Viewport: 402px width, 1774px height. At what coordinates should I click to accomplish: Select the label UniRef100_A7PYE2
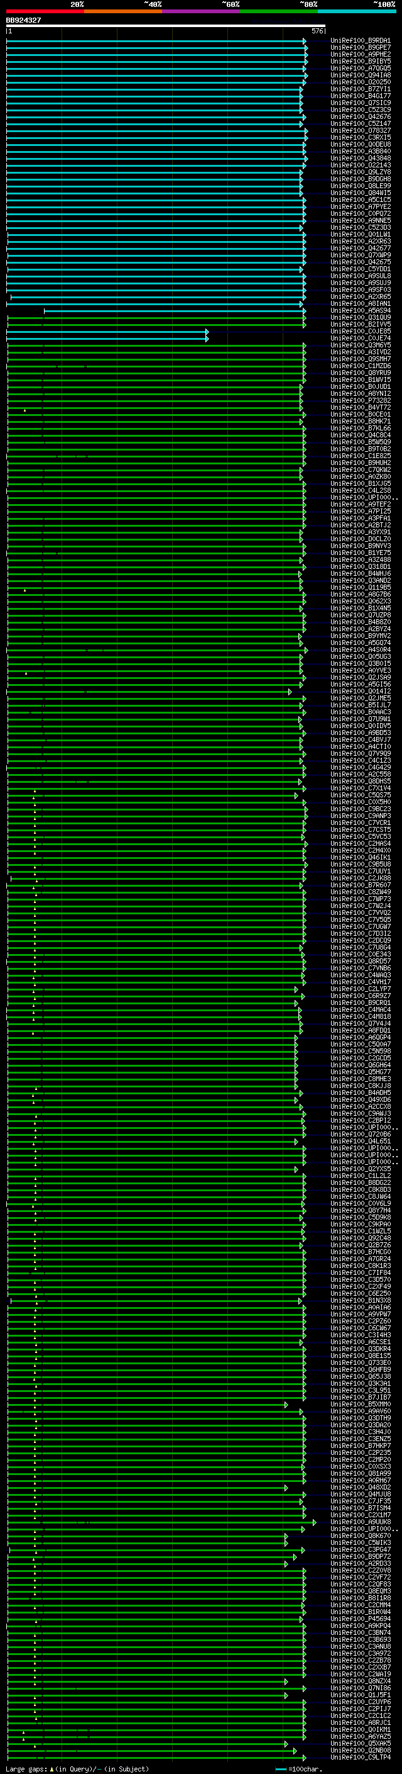[x=361, y=206]
